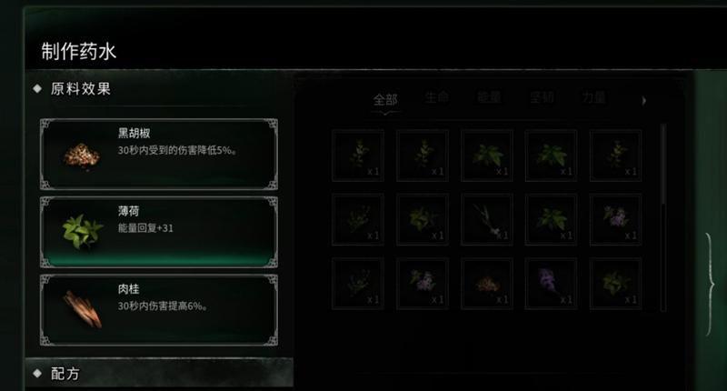Viewport: 727px width, 391px height.
Task: Open the 能量 category tab
Action: tap(489, 97)
